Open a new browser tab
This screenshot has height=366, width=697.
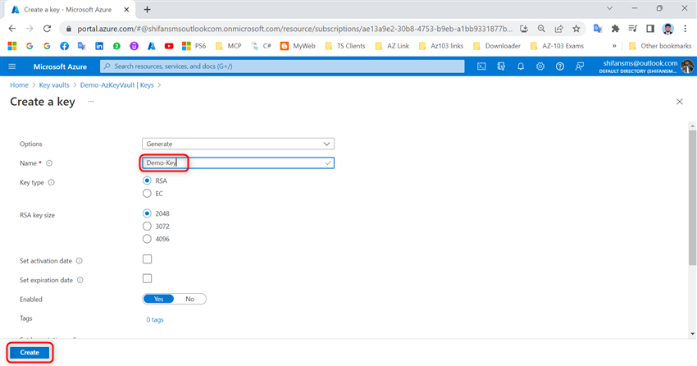[x=147, y=9]
